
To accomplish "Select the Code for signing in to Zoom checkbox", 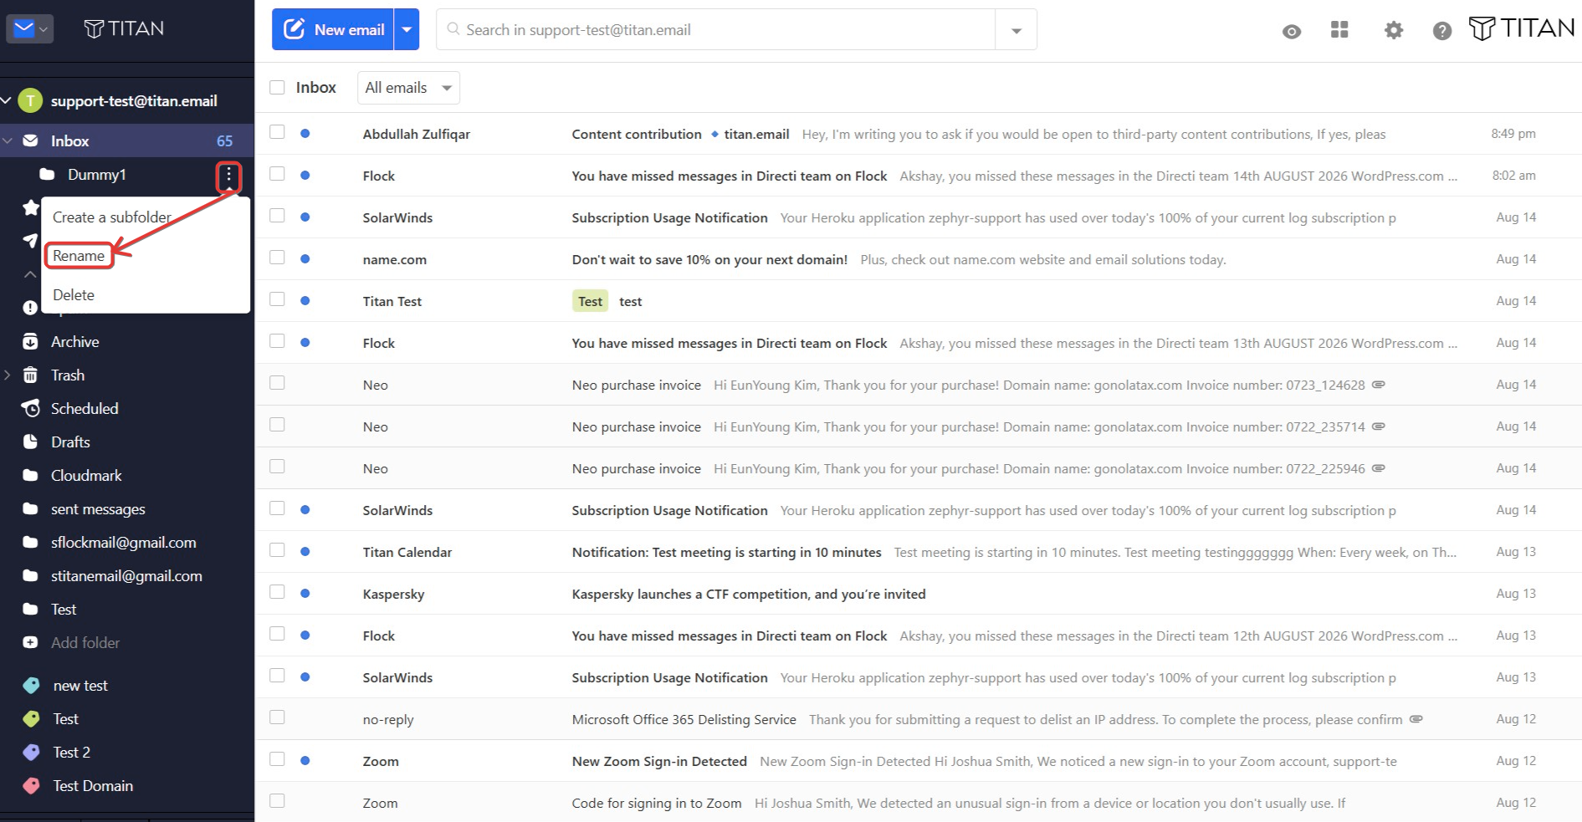I will click(278, 801).
